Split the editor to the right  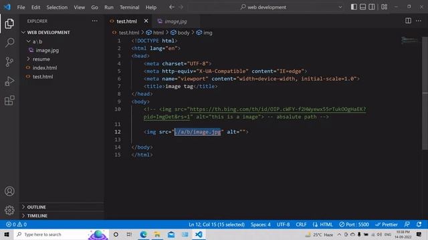tap(408, 21)
